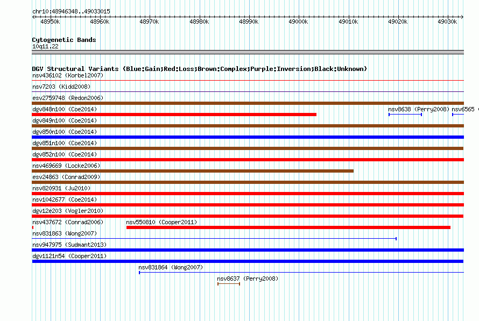
Task: Select the blue bar under nsv947975
Action: point(248,250)
